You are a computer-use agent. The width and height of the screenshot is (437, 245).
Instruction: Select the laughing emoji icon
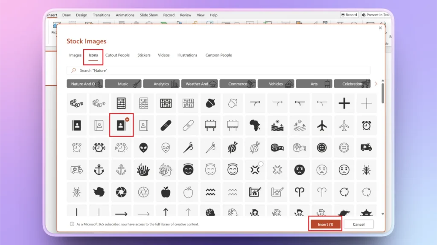click(188, 170)
